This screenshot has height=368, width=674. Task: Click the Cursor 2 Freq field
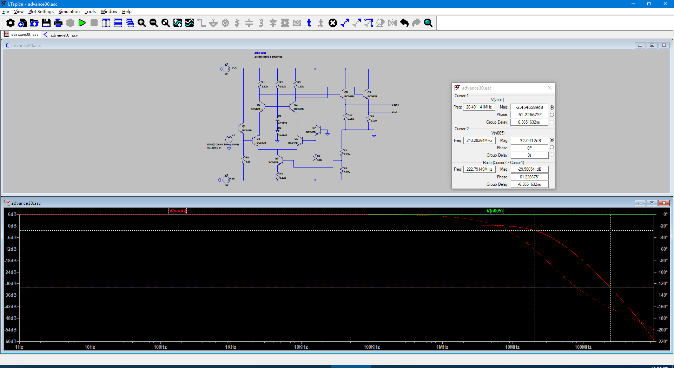(479, 140)
